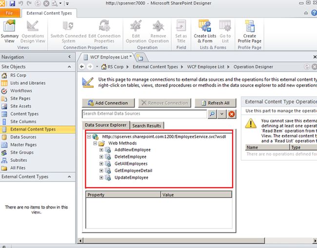The width and height of the screenshot is (317, 248).
Task: Click the search magnifier button
Action: [x=212, y=114]
